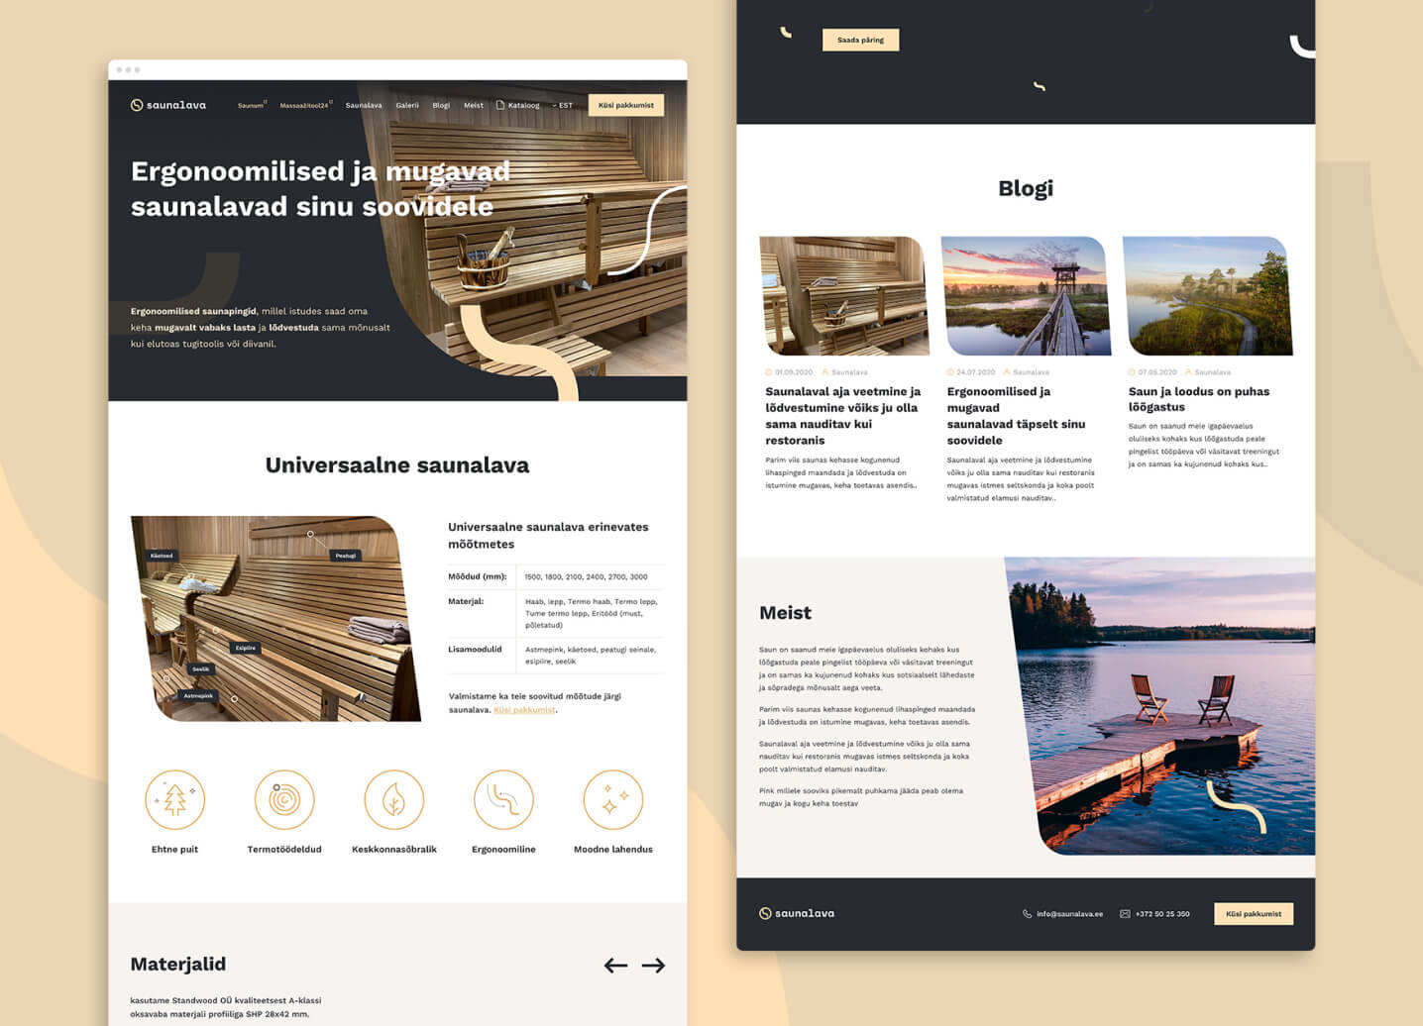Click the Lisamoodulid table row label

pyautogui.click(x=475, y=650)
